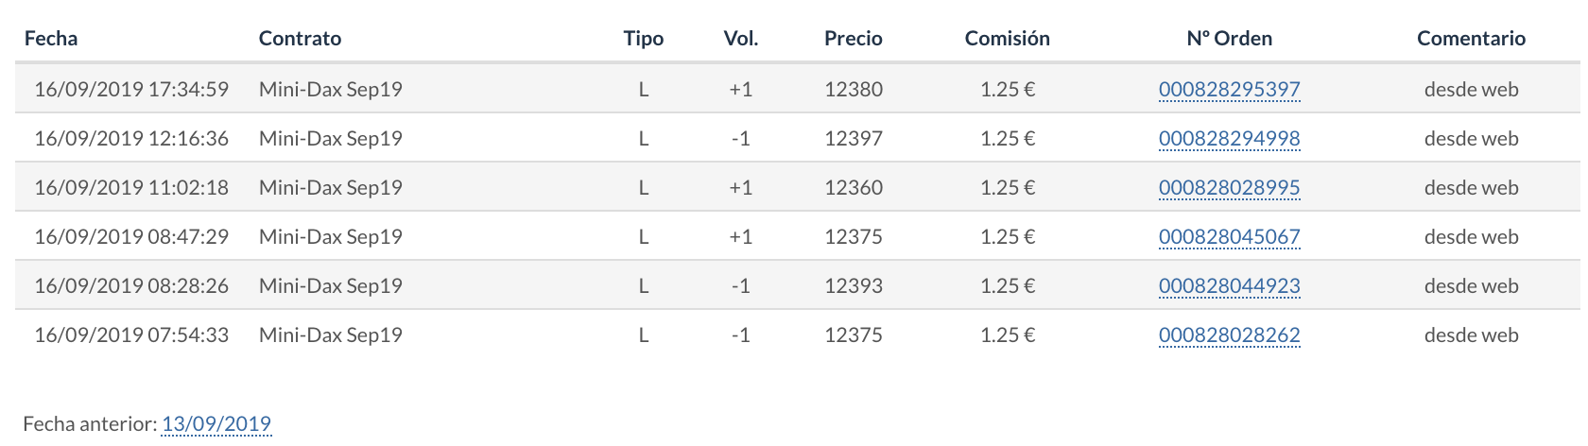Select price 12397 in the table

point(853,139)
